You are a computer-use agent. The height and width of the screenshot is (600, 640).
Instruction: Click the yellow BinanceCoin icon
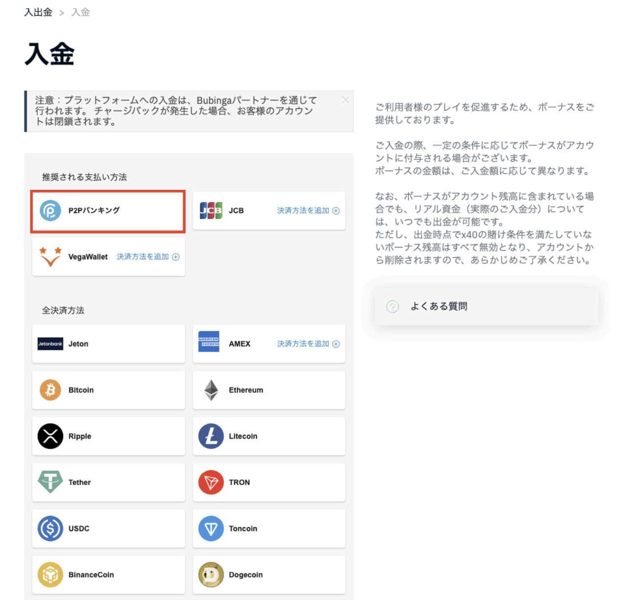(50, 575)
